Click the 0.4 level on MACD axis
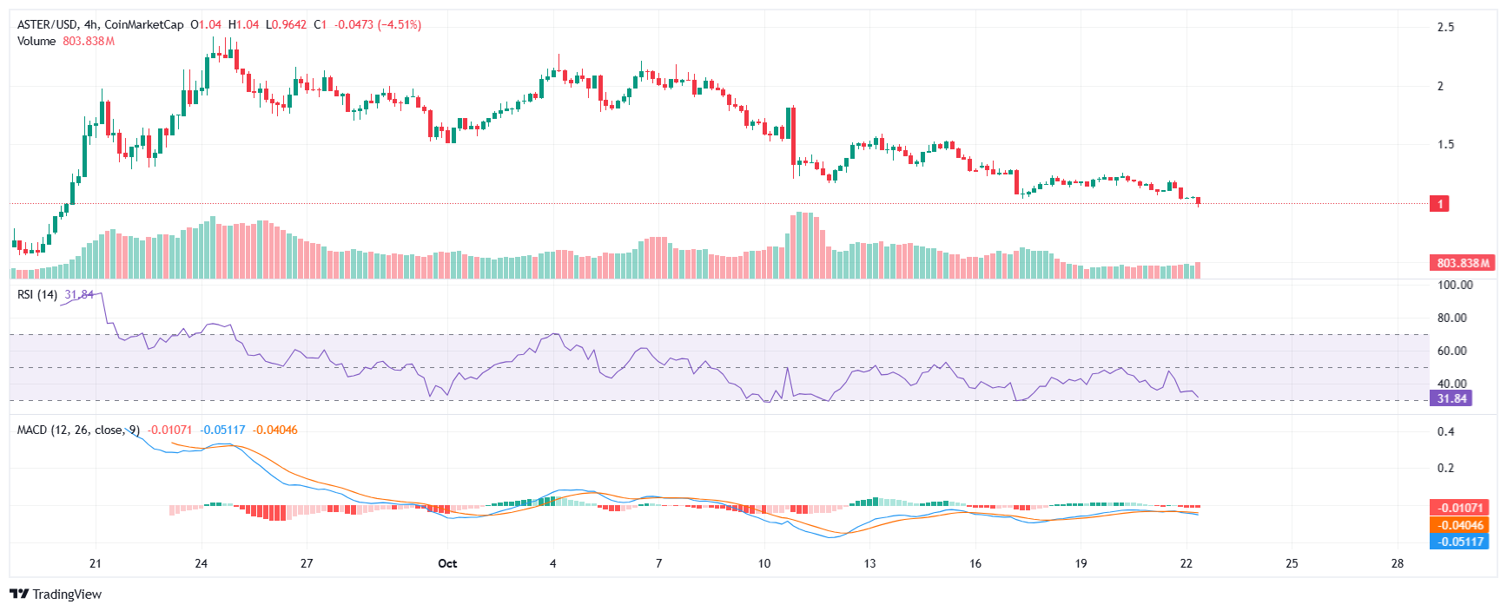 click(x=1445, y=432)
